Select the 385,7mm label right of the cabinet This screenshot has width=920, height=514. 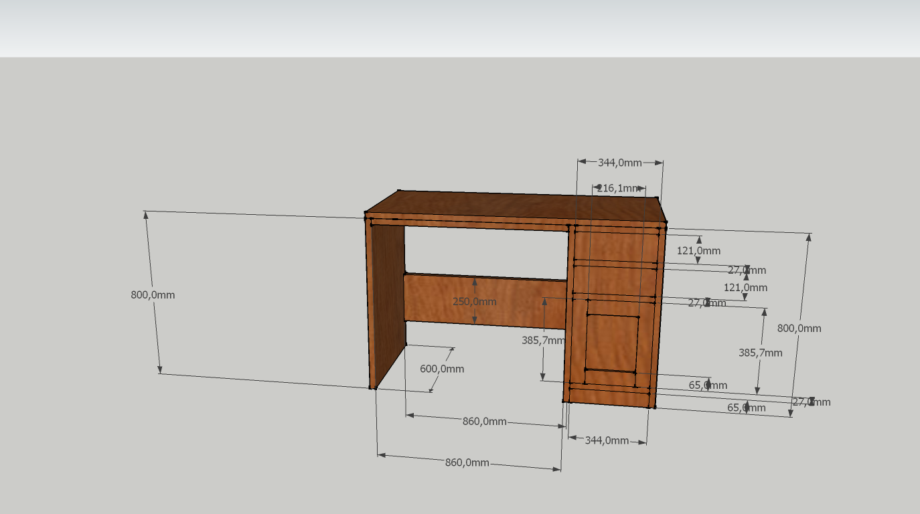coord(760,353)
